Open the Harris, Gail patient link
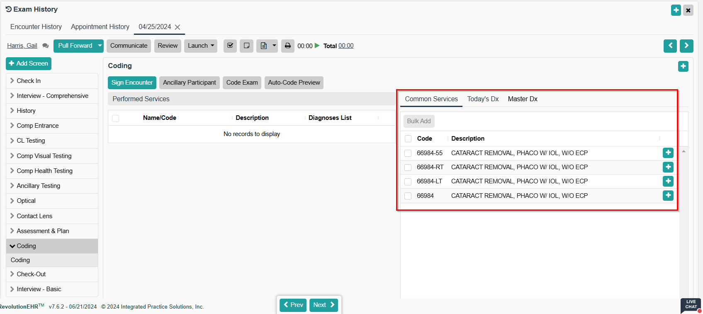This screenshot has height=314, width=703. [22, 46]
